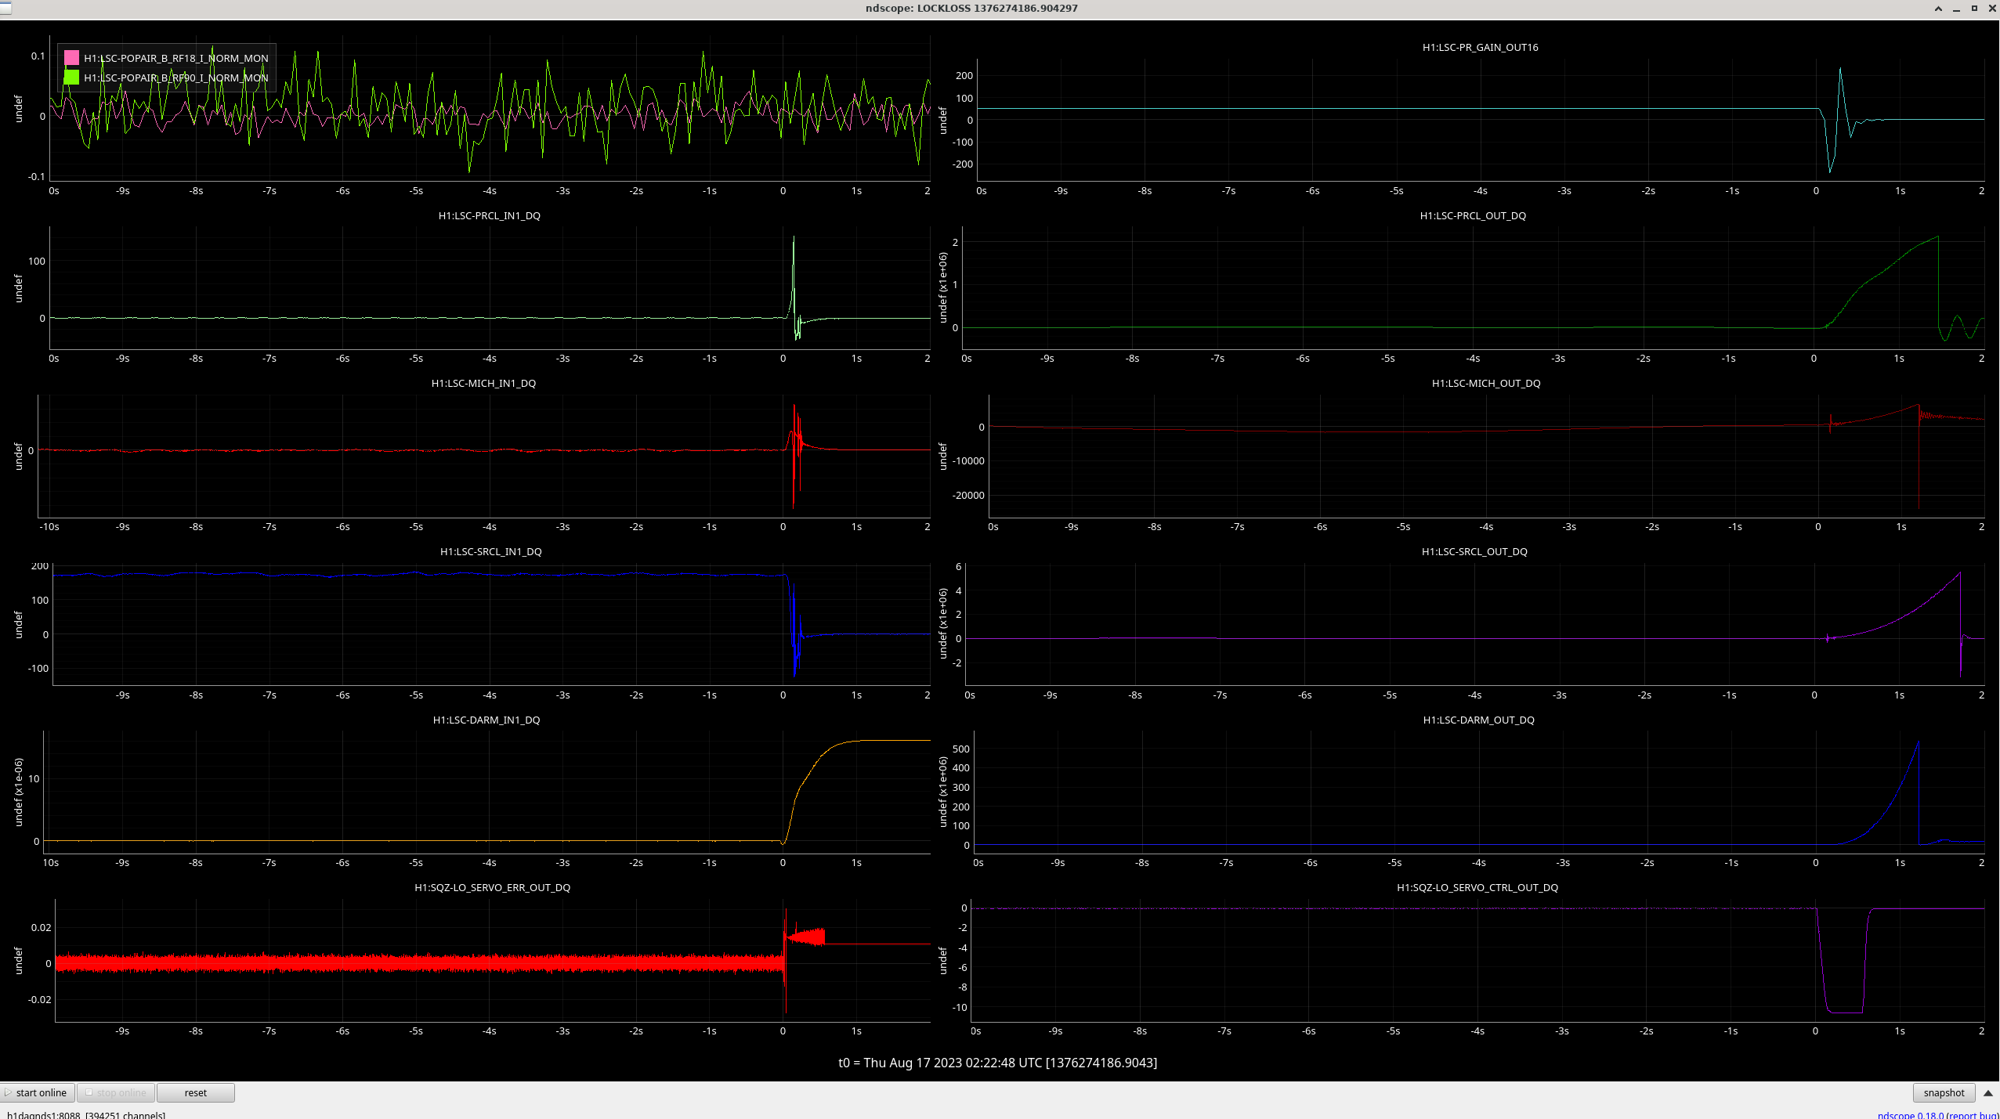Click the H1:LSC-PRCL_IN1_DQ plot title
The image size is (2000, 1119).
490,215
